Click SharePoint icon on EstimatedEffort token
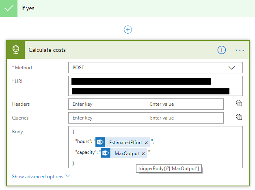The image size is (255, 190). point(100,142)
